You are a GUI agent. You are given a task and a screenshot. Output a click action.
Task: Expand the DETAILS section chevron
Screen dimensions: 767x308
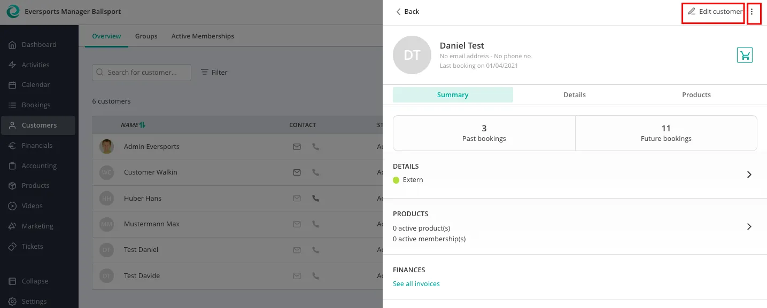pyautogui.click(x=749, y=175)
